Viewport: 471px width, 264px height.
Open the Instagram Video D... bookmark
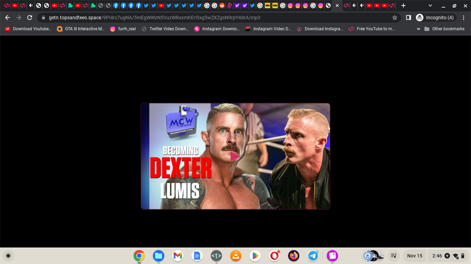point(268,29)
